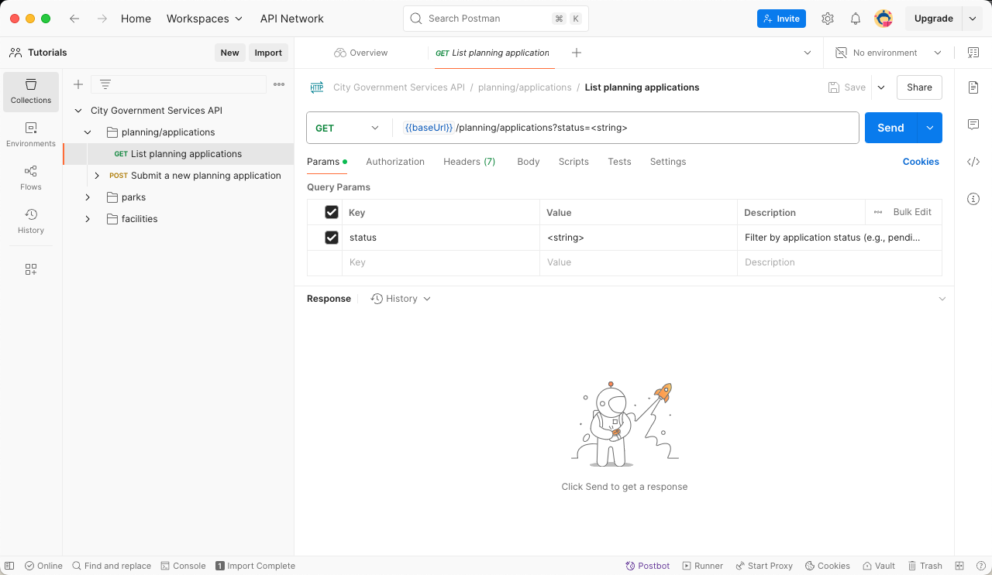Open the response History dropdown
Image resolution: width=992 pixels, height=575 pixels.
[x=401, y=299]
